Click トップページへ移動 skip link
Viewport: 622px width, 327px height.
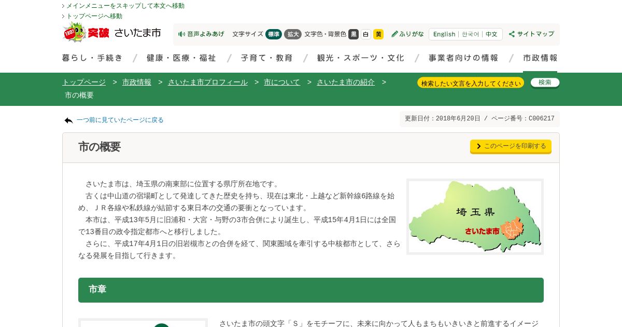pyautogui.click(x=94, y=16)
